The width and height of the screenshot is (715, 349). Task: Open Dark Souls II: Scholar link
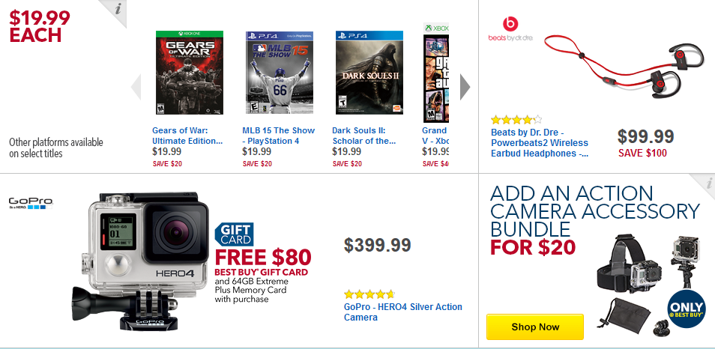[364, 136]
